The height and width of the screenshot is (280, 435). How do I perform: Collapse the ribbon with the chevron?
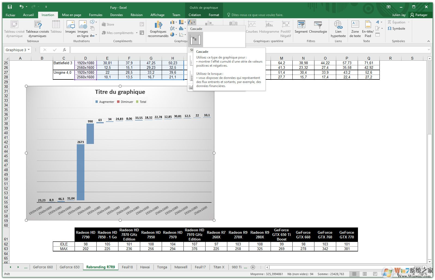click(x=428, y=41)
